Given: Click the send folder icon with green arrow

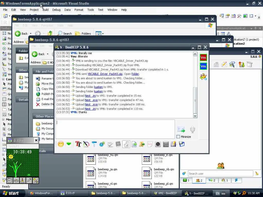Looking at the screenshot, I should (142, 144).
